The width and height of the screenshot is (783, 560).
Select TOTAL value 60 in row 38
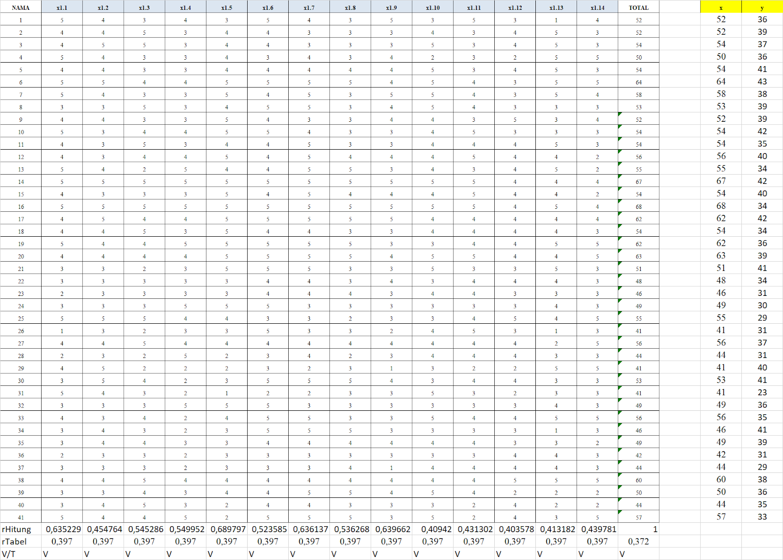coord(639,480)
